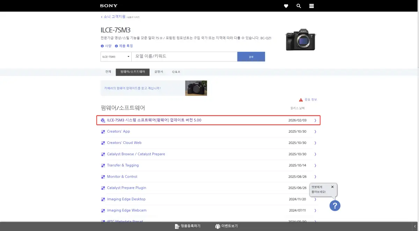Image resolution: width=419 pixels, height=231 pixels.
Task: Open ILCE-7SM3 firmware update version 5.00 link
Action: [154, 120]
